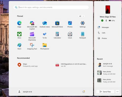Open the Edge browser from pinned apps
Viewport: 122px width, 97px height.
(19, 24)
